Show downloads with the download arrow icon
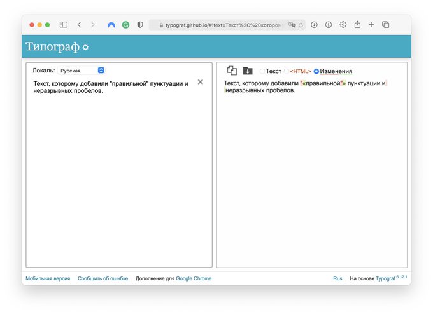This screenshot has width=433, height=314. click(x=314, y=25)
